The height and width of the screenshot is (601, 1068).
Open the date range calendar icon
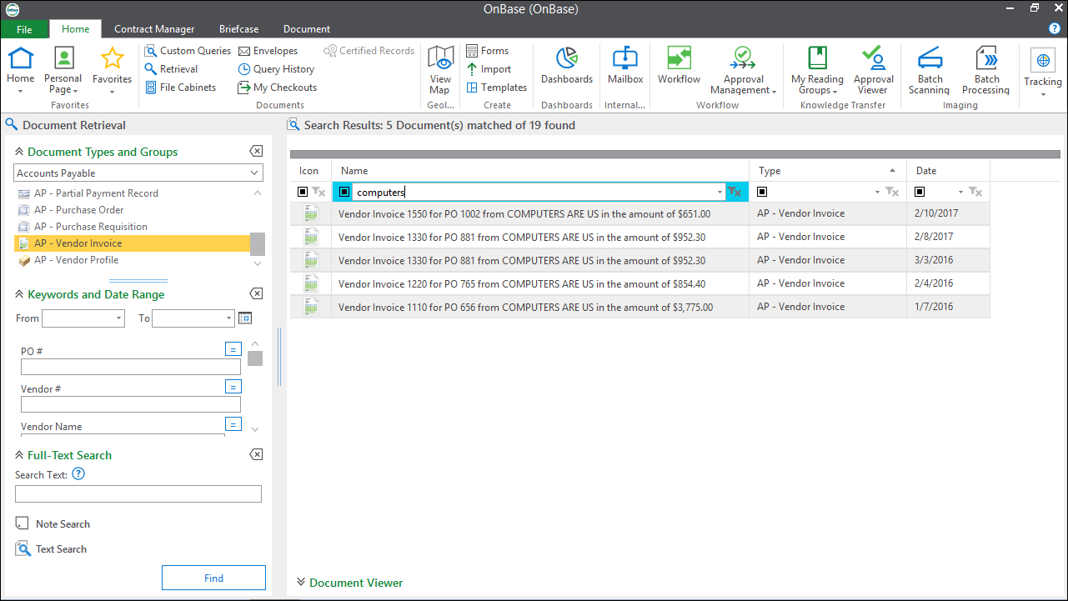point(244,318)
